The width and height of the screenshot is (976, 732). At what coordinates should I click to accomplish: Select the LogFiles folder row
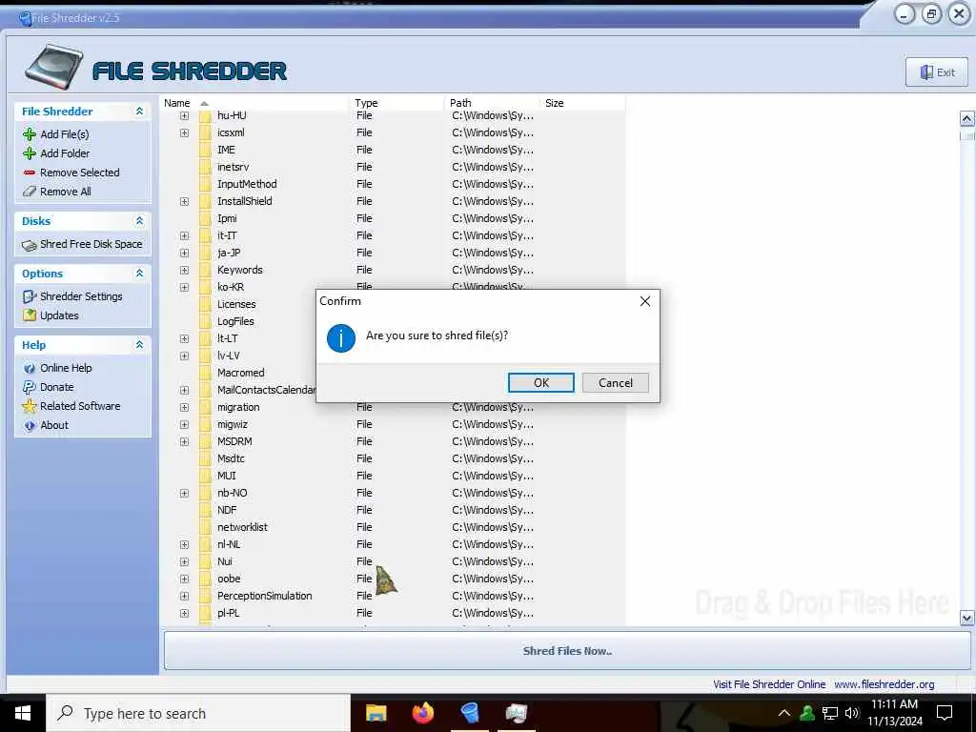coord(239,321)
